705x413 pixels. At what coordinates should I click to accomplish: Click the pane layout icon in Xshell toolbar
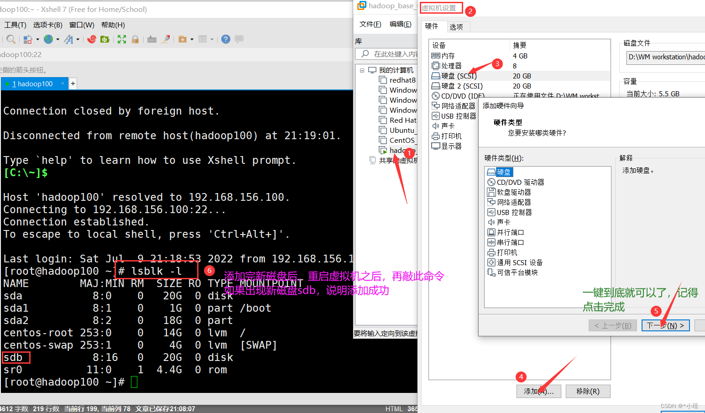203,39
